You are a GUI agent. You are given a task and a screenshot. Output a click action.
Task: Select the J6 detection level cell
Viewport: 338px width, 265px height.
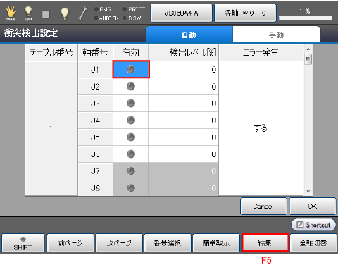pos(184,154)
